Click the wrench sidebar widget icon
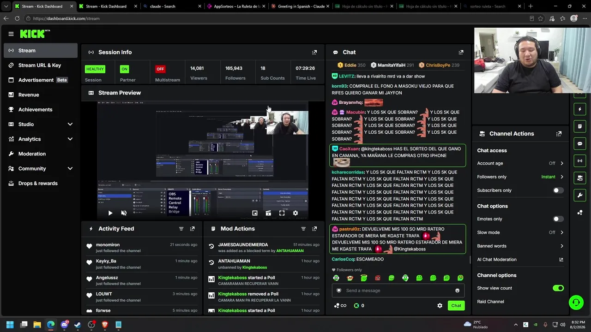The height and width of the screenshot is (332, 591). click(x=580, y=195)
